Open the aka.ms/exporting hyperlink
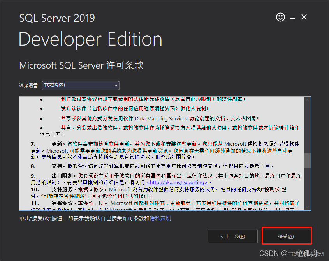Screen dimensions: 329x261 (x=177, y=182)
